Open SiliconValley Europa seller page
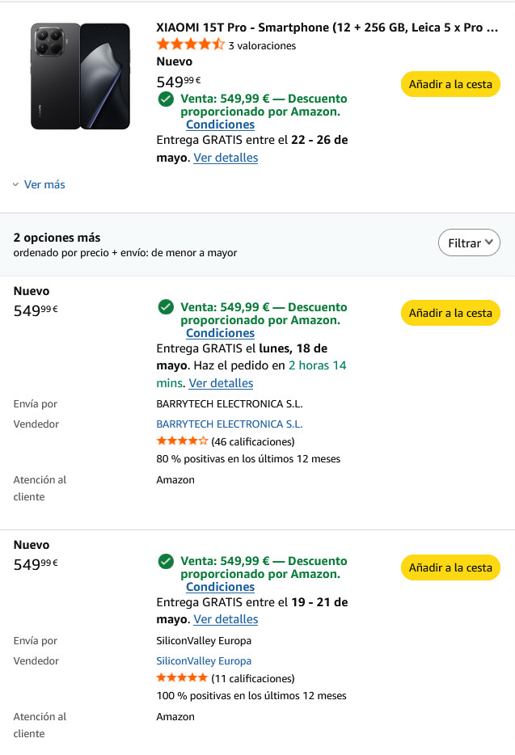The height and width of the screenshot is (755, 515). point(204,661)
